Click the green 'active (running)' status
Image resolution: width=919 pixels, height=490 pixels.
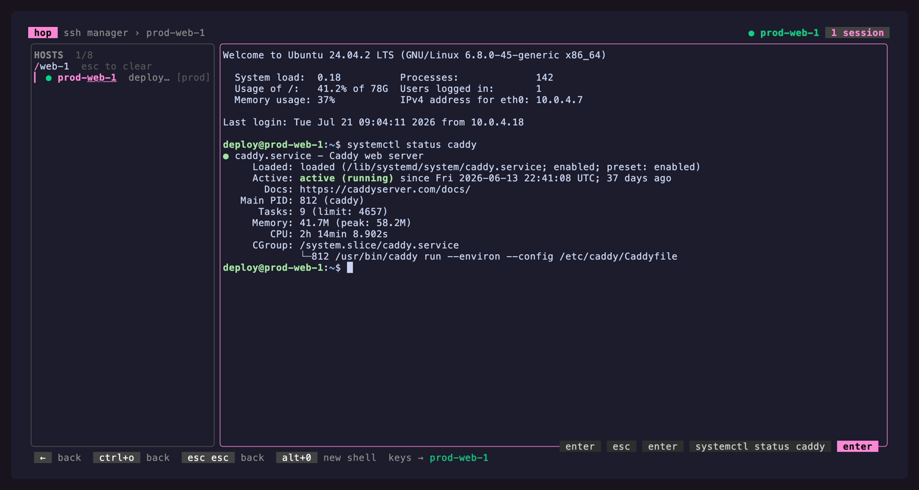click(x=346, y=178)
